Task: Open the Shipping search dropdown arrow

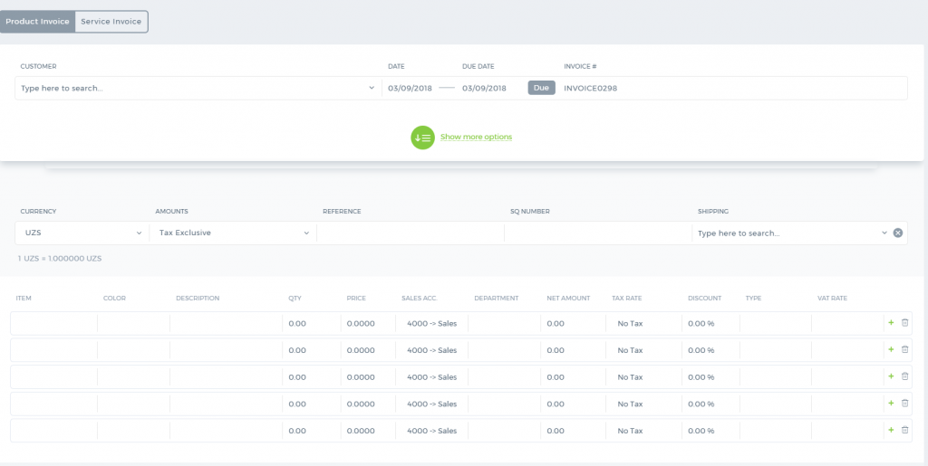Action: click(884, 233)
